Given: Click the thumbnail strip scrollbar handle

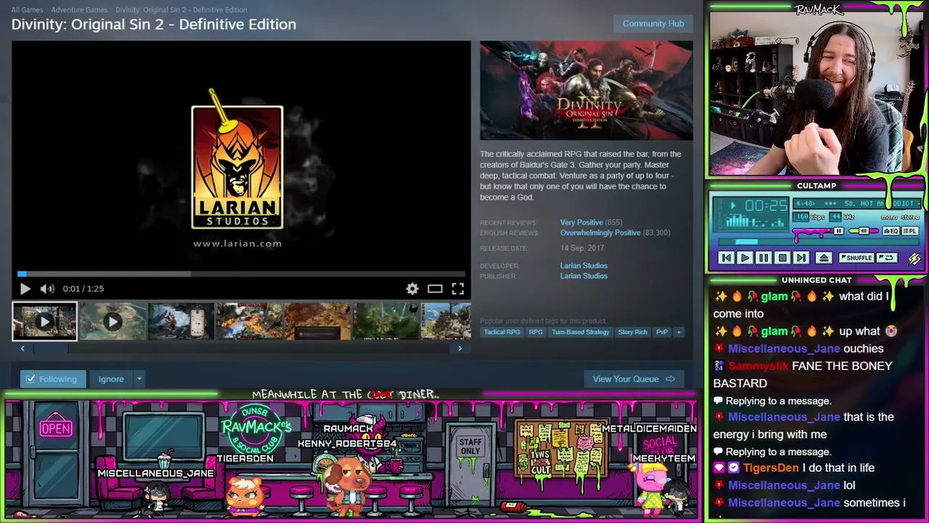Looking at the screenshot, I should pos(51,348).
